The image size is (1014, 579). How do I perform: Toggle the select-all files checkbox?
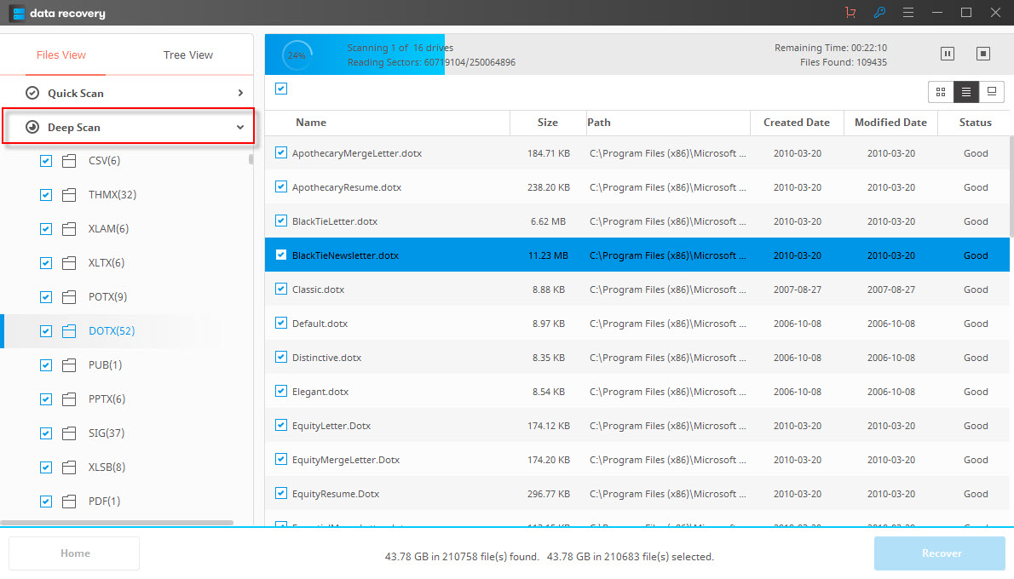pyautogui.click(x=281, y=89)
